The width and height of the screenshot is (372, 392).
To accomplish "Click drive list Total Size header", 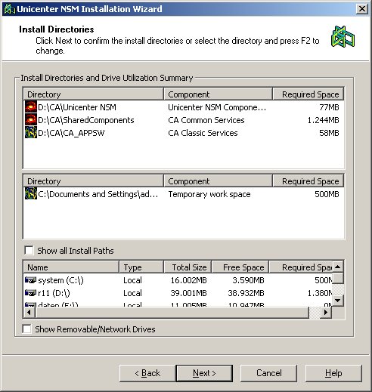I will (188, 267).
